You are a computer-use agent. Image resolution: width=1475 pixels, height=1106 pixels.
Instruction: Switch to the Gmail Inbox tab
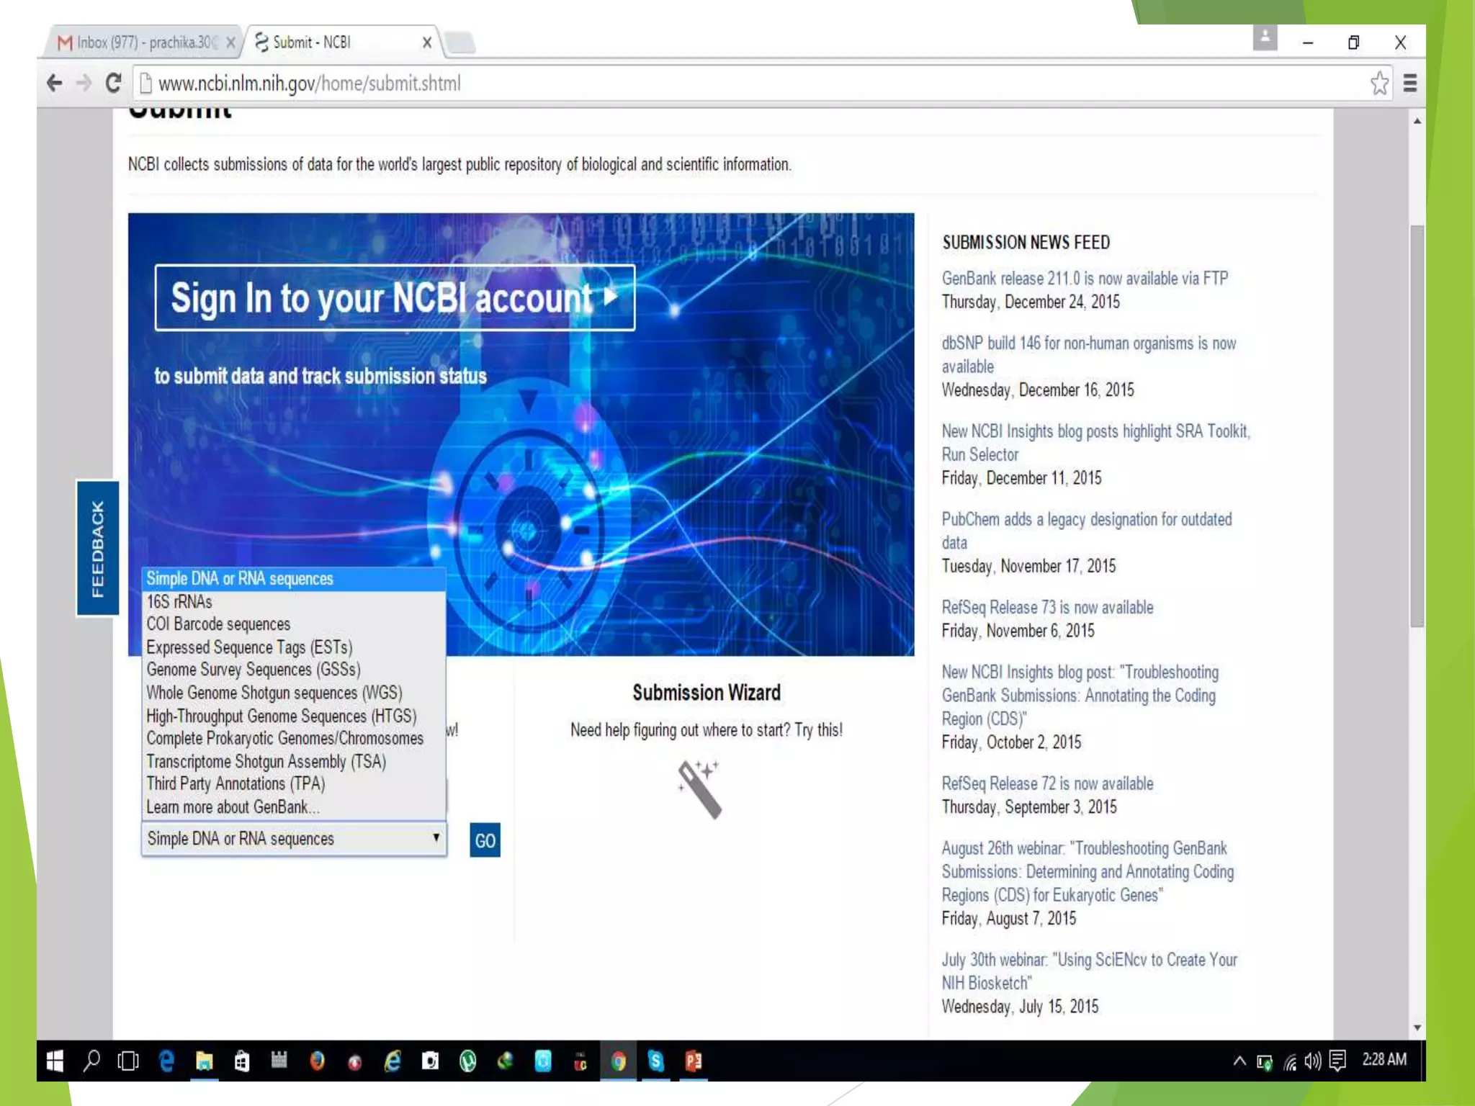144,42
